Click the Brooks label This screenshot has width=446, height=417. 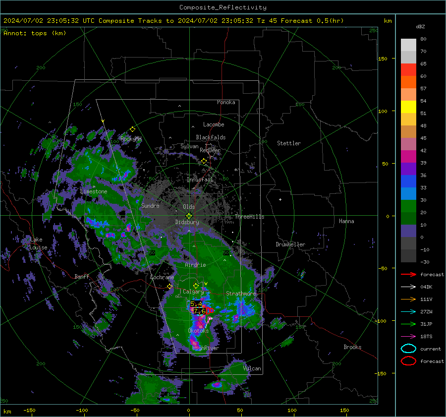[352, 347]
